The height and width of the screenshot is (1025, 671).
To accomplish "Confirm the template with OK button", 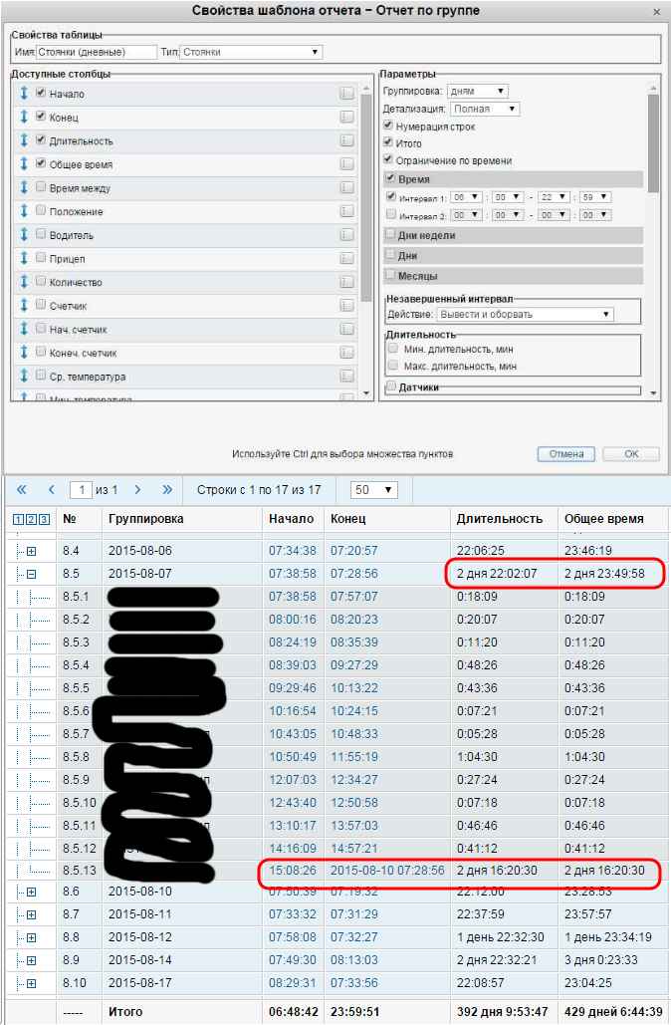I will [x=631, y=453].
